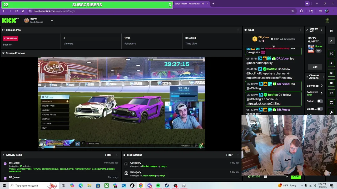
Task: Open the Channel Actions three-dot menu
Action: click(323, 77)
